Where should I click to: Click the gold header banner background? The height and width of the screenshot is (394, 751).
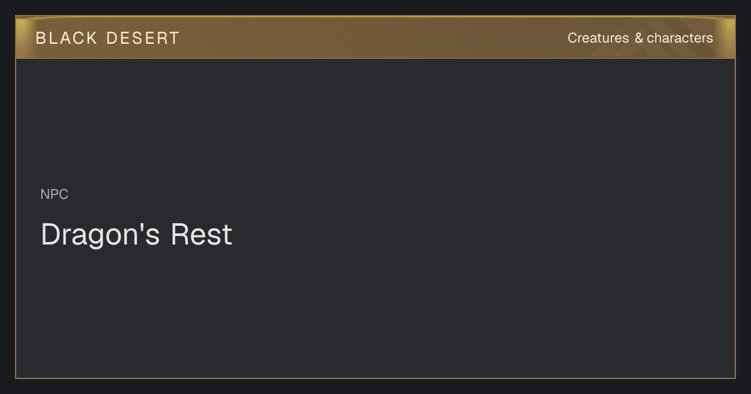(375, 38)
